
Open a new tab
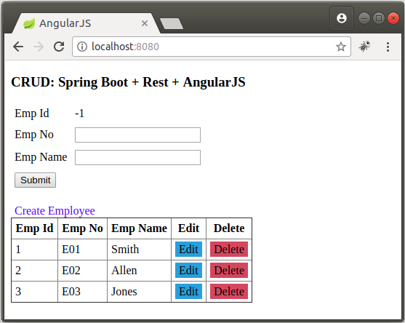[x=172, y=23]
